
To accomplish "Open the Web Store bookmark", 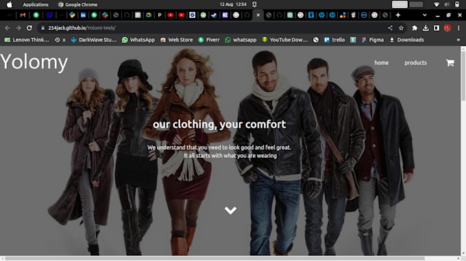I will pyautogui.click(x=177, y=40).
